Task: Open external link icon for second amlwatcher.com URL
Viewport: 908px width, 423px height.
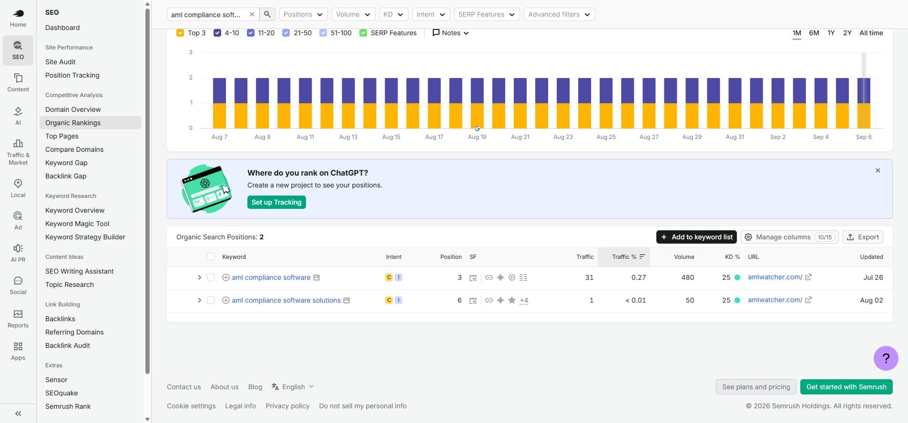Action: click(808, 300)
